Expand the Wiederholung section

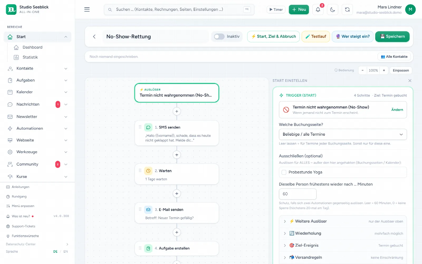coord(343,233)
